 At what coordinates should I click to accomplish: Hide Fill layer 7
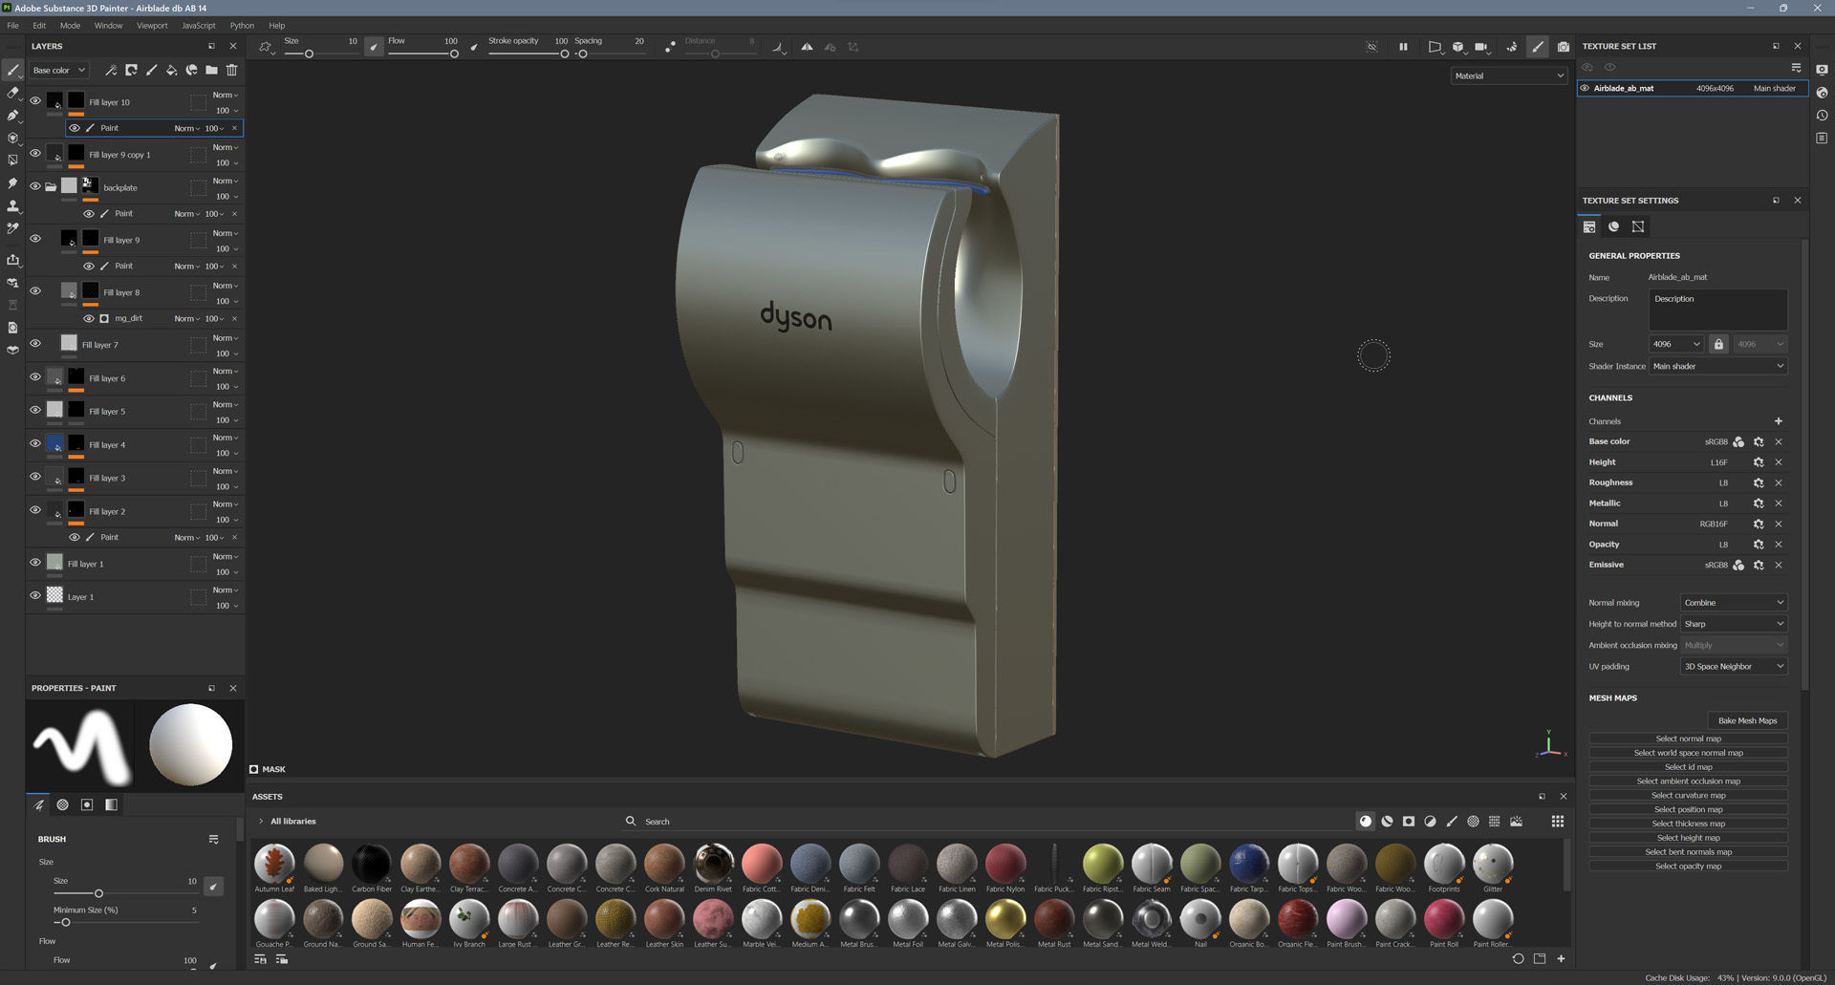(35, 343)
